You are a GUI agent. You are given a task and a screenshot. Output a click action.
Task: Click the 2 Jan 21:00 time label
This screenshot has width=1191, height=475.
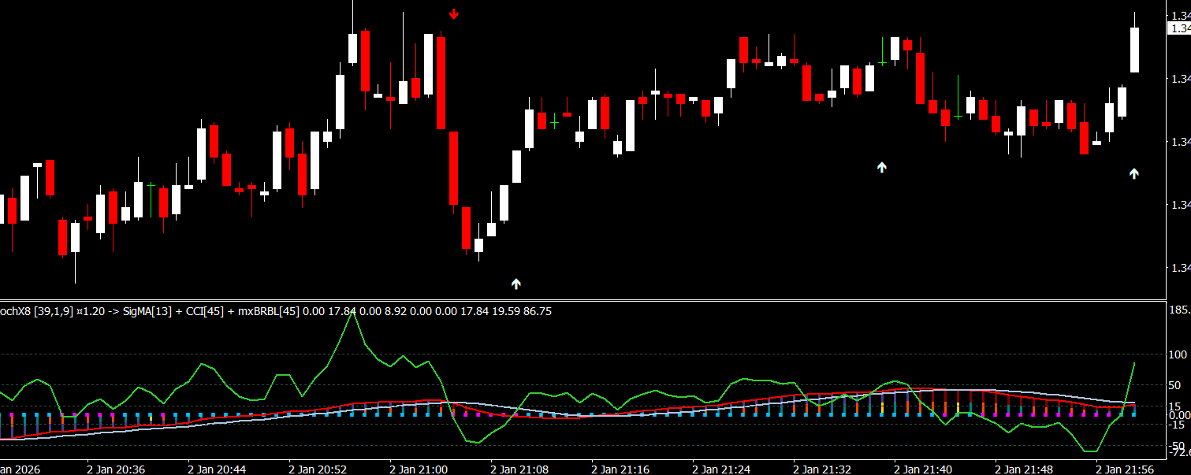click(419, 469)
